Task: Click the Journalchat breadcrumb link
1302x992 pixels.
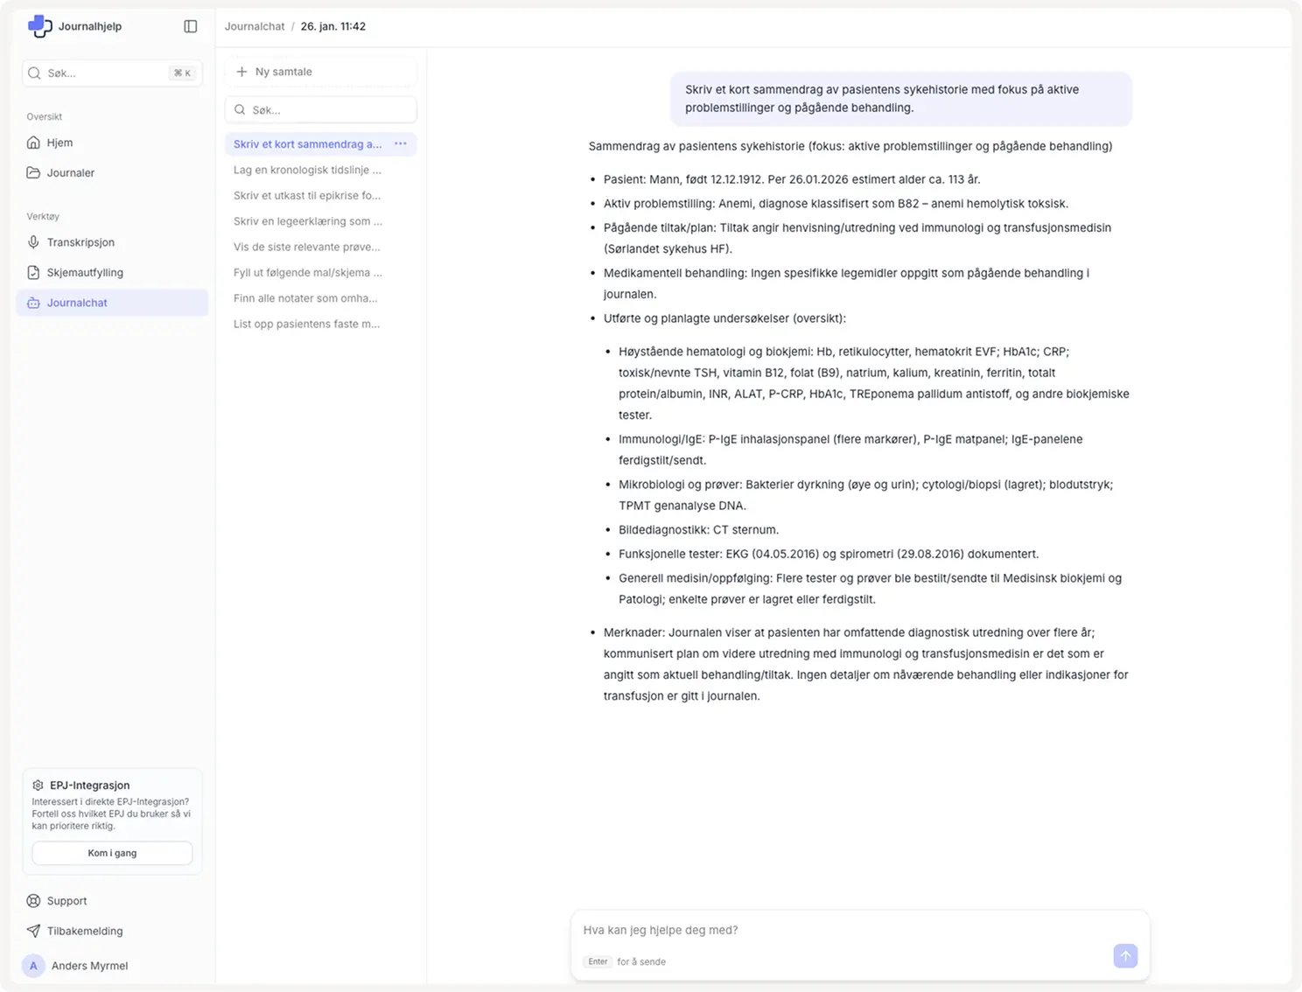Action: point(254,26)
